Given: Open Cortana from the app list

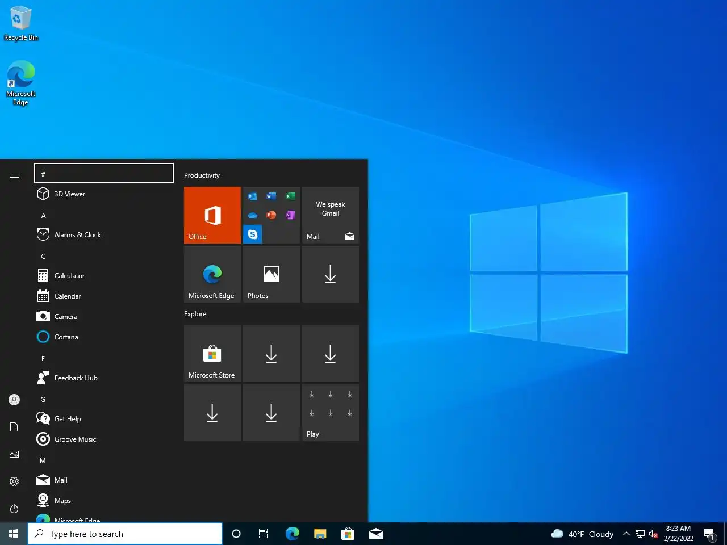Looking at the screenshot, I should pos(104,337).
